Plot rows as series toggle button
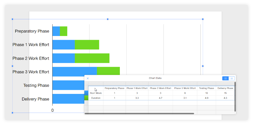The width and height of the screenshot is (253, 125). [225, 78]
